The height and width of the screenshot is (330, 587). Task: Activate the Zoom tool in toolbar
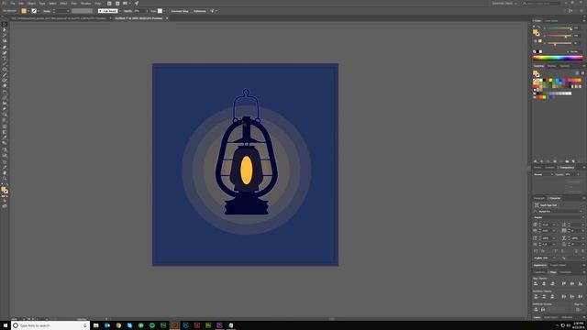5,179
